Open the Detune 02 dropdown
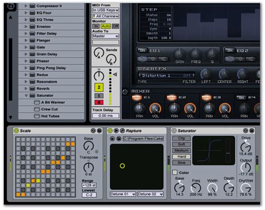The image size is (265, 210). pyautogui.click(x=150, y=194)
